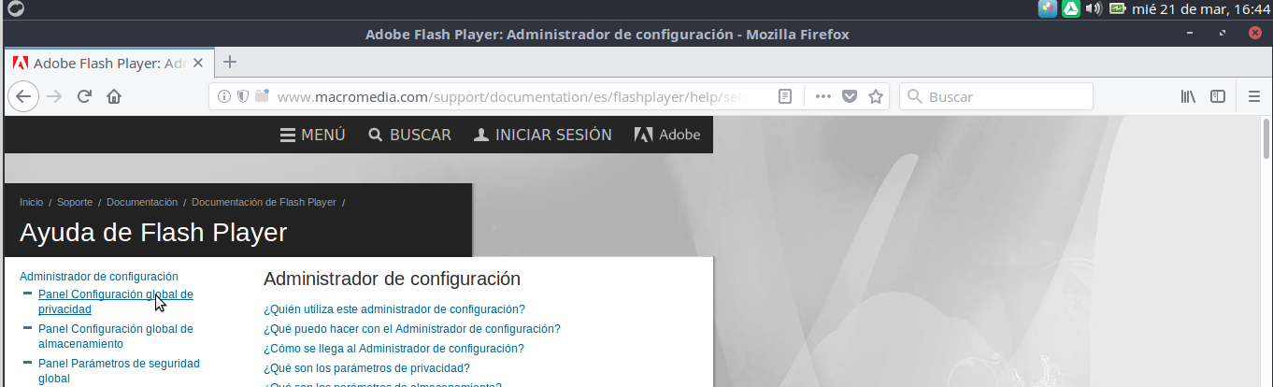Select the Adobe Flash Player tab

click(x=109, y=64)
